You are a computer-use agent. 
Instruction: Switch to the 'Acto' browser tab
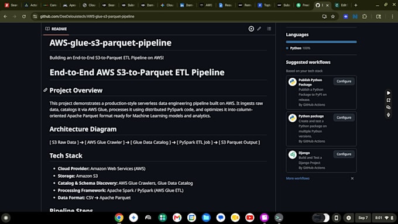pyautogui.click(x=30, y=5)
